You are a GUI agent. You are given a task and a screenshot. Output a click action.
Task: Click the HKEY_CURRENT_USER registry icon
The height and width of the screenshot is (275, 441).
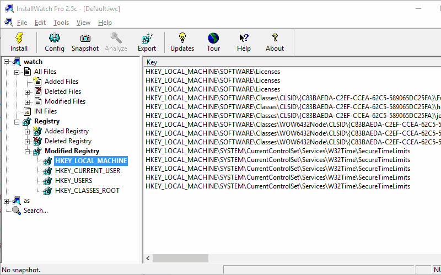click(48, 171)
